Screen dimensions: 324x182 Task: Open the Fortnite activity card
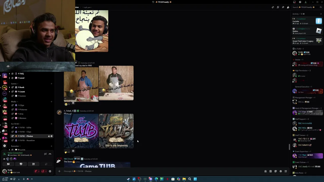tap(307, 21)
